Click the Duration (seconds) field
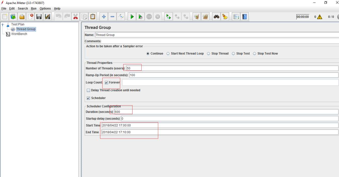Viewport: 339px width, 177px height. click(x=226, y=112)
